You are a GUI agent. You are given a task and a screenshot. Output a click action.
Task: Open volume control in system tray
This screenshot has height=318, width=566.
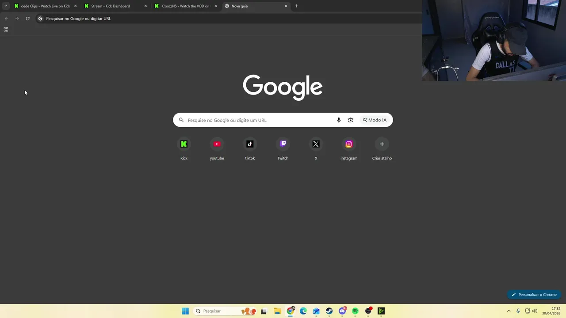[535, 311]
